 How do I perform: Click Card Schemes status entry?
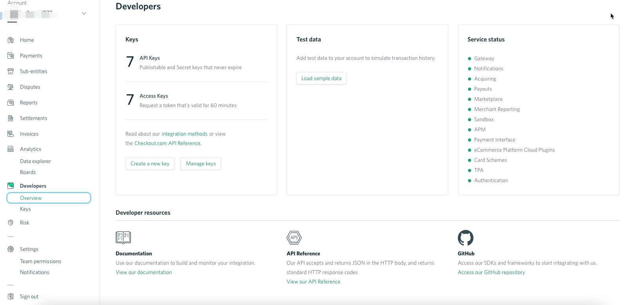[490, 160]
